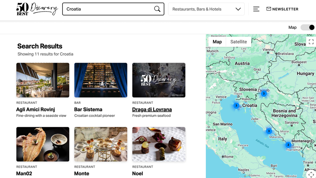Click the Venice label on the map
Screen dimensions: 316x178
tap(221, 97)
